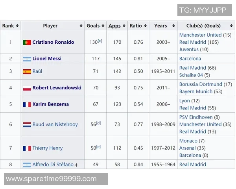Click France flag beside Thierry Henry
Screen dimensions: 236x189
tap(27, 148)
